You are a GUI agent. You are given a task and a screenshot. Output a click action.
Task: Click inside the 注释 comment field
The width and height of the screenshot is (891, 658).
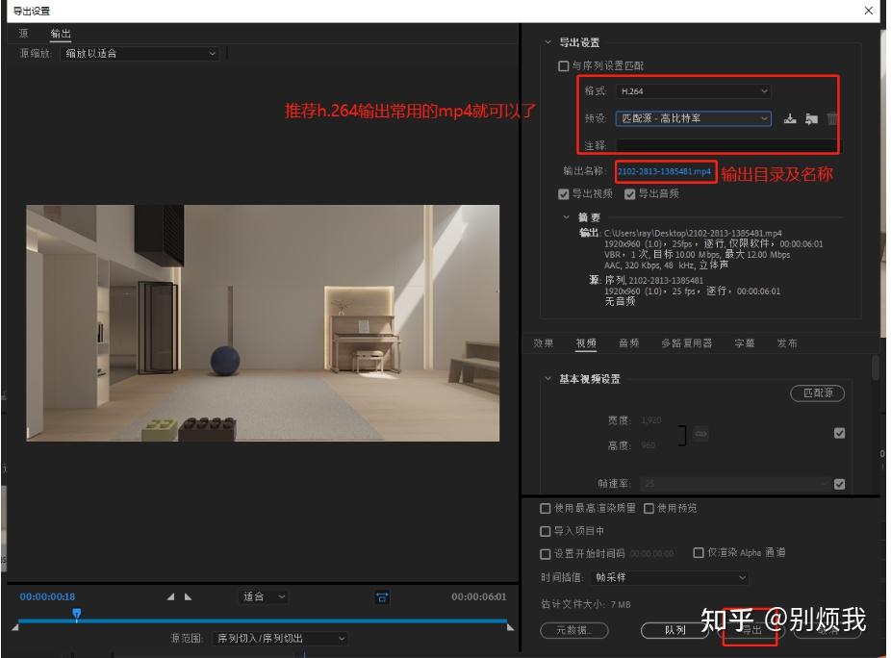point(726,146)
